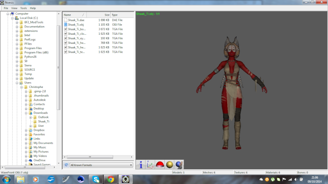The image size is (328, 184).
Task: Select the My Documents folder
Action: click(43, 143)
